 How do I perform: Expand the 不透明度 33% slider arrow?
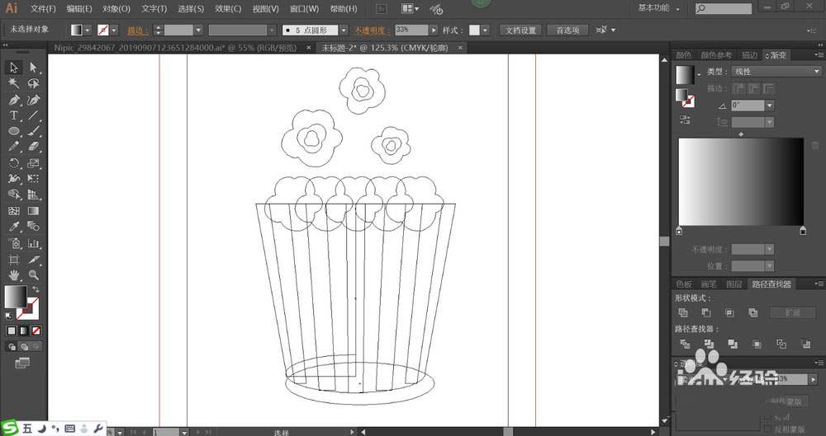(x=434, y=30)
